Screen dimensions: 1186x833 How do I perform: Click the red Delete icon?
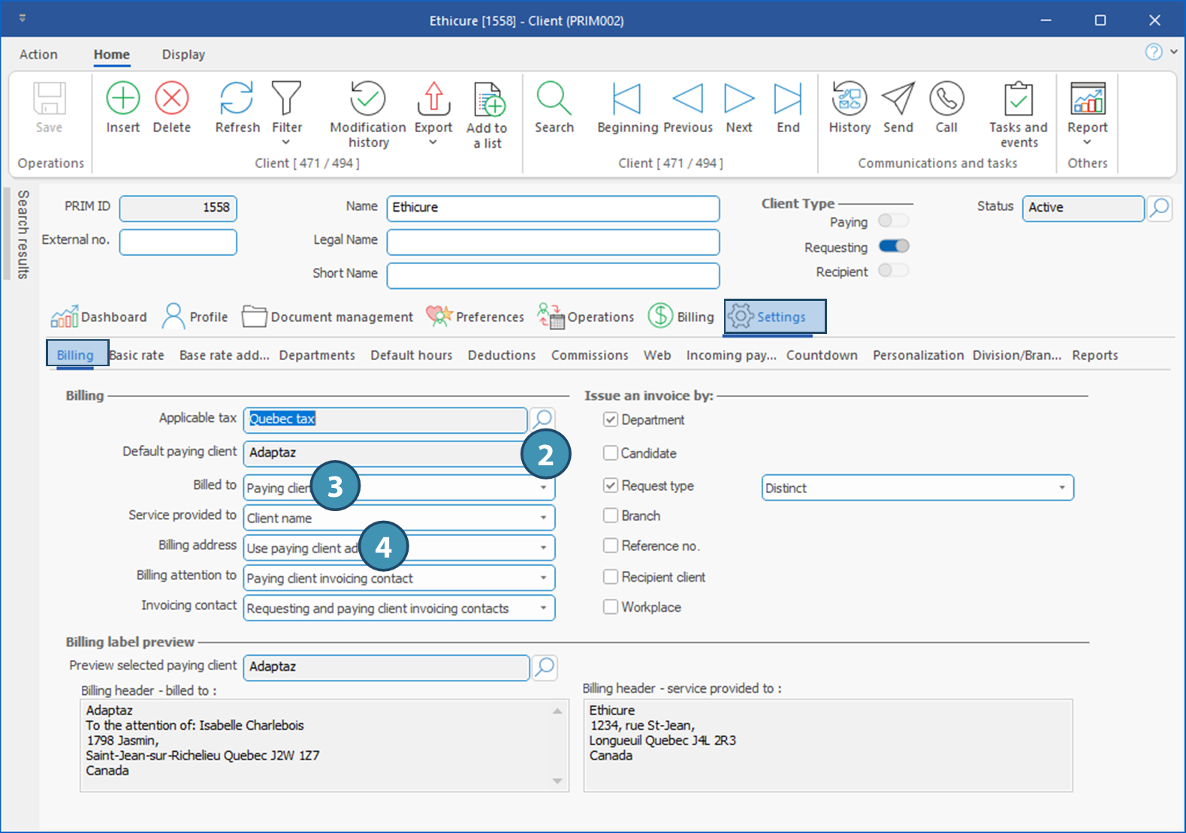(x=171, y=99)
